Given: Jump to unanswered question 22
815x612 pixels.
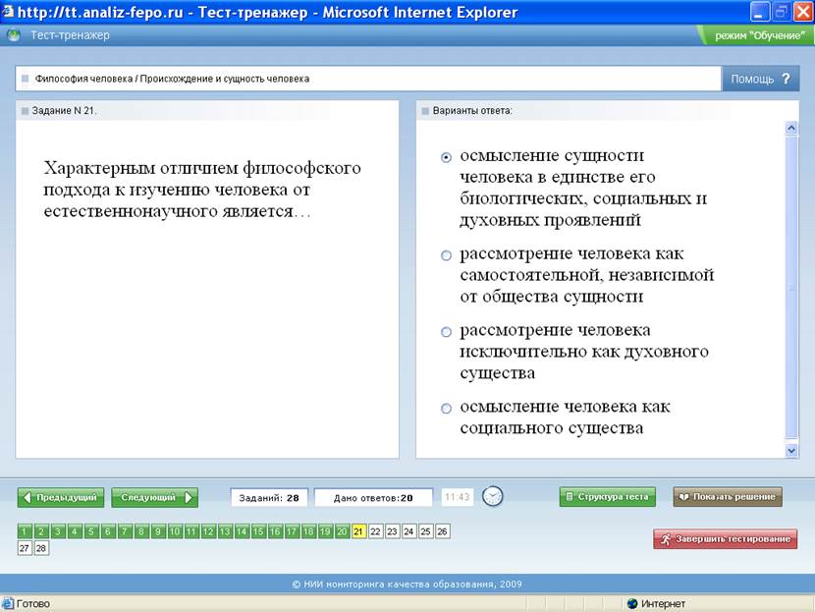Looking at the screenshot, I should [375, 531].
